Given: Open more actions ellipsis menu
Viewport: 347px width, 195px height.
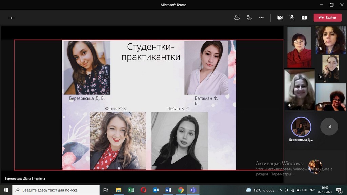Looking at the screenshot, I should click(261, 18).
